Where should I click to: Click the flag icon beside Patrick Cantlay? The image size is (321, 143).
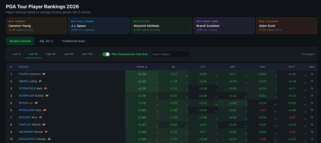(x=44, y=125)
